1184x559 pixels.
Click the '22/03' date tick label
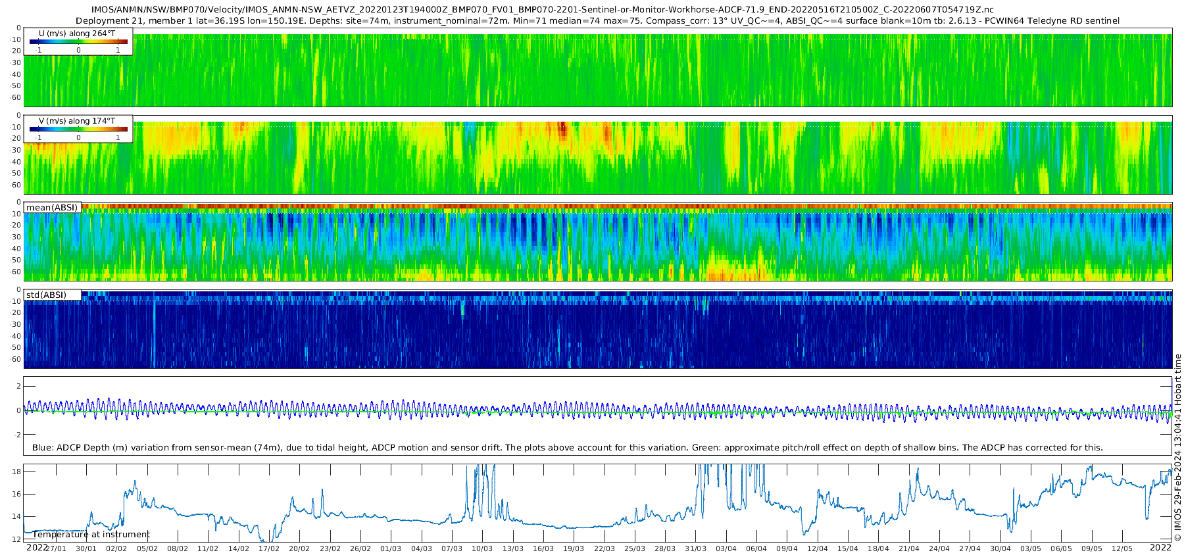pyautogui.click(x=604, y=549)
